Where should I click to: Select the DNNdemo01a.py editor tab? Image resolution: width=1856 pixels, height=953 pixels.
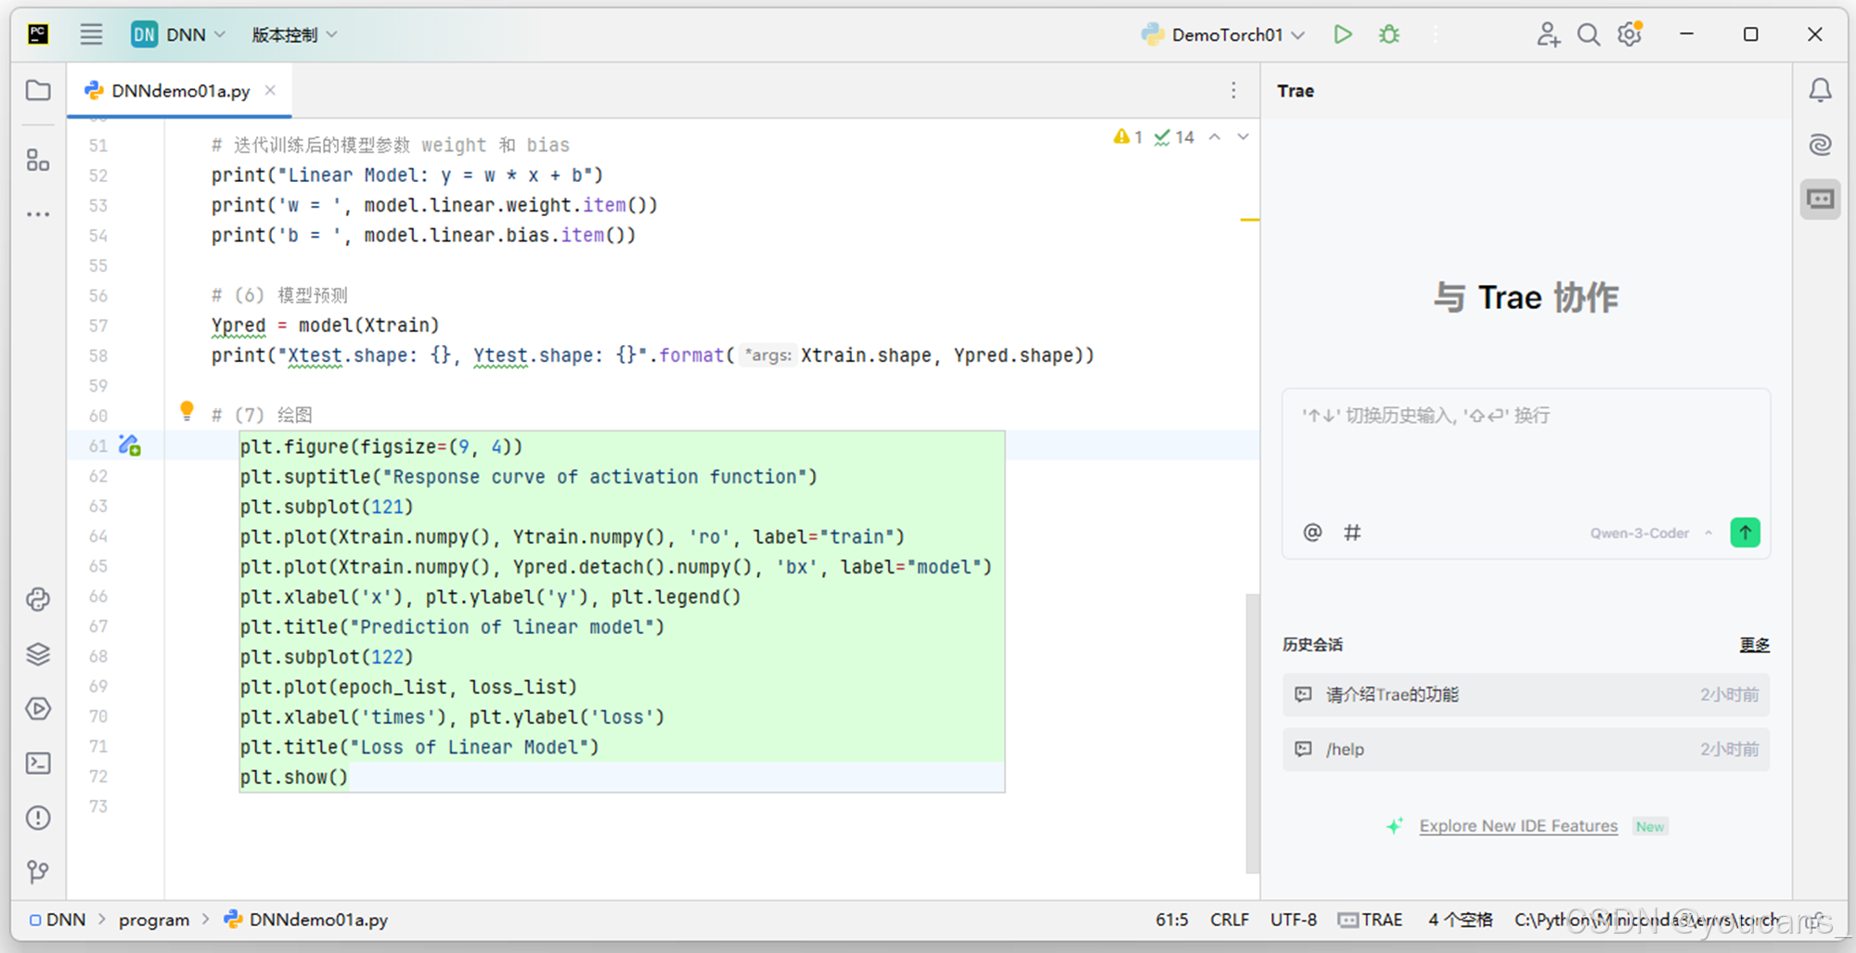[x=179, y=91]
